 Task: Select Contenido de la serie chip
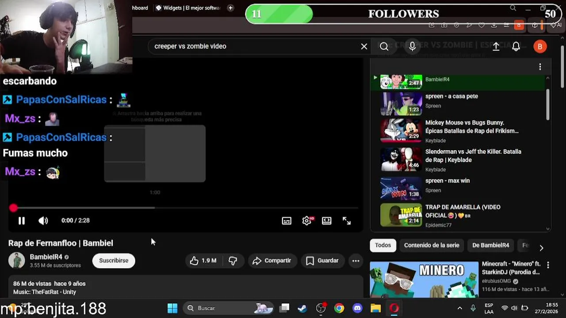tap(432, 245)
